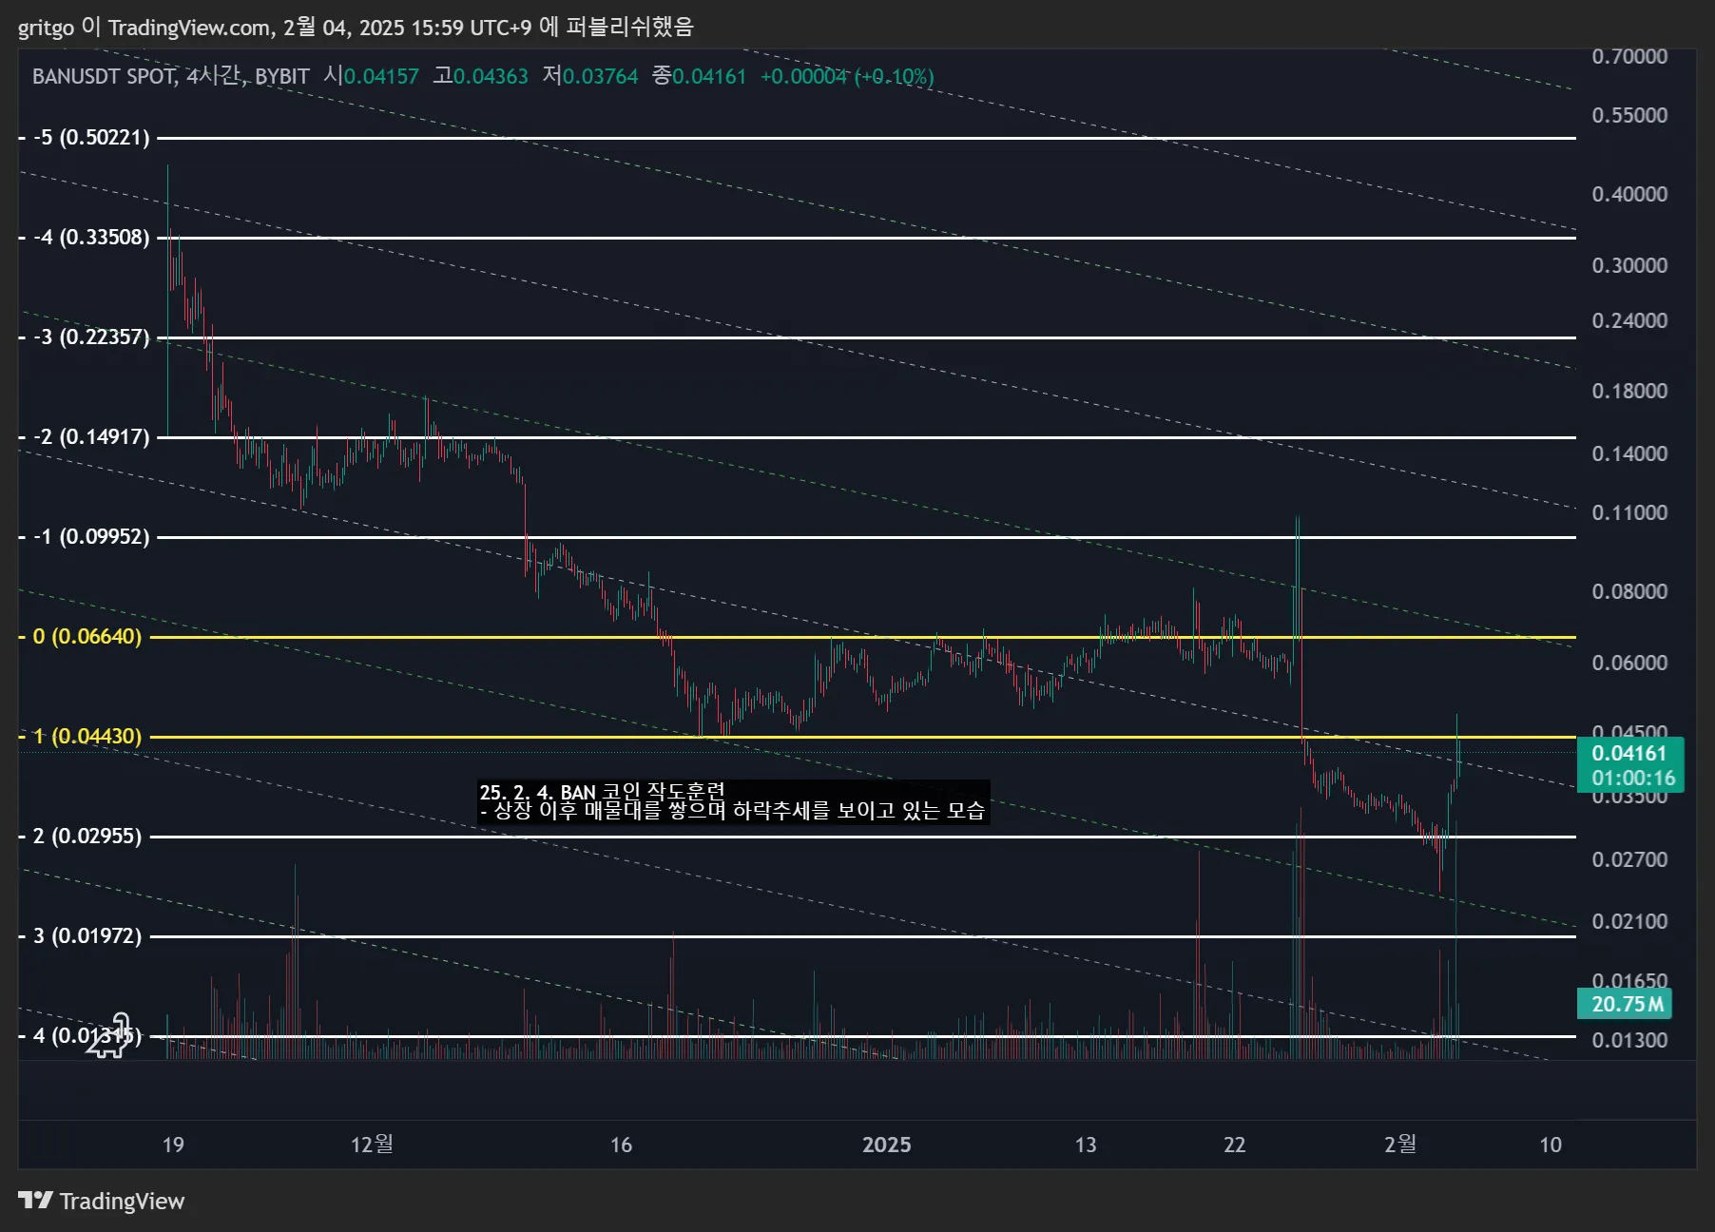Viewport: 1715px width, 1232px height.
Task: Select the Fibonacci label -3 (0.22357)
Action: (x=91, y=337)
